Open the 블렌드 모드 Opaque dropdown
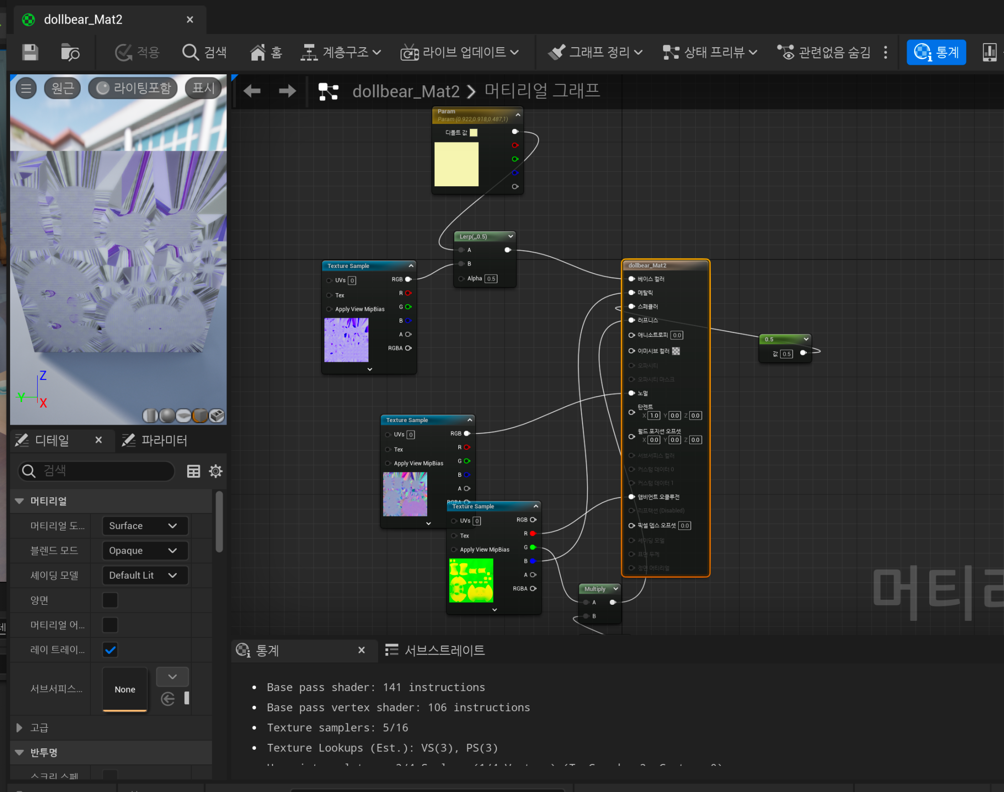This screenshot has width=1004, height=792. click(x=145, y=551)
